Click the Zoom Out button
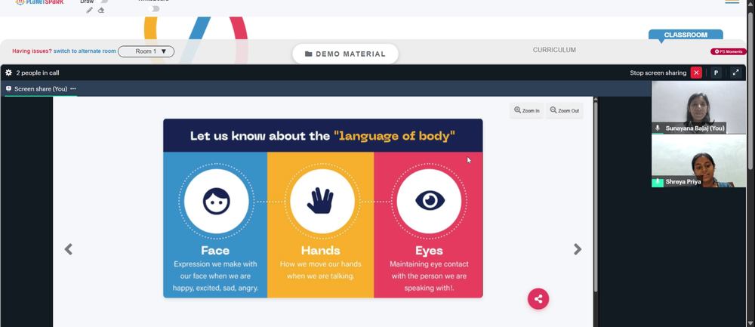Screen dimensions: 755x327 click(x=564, y=110)
